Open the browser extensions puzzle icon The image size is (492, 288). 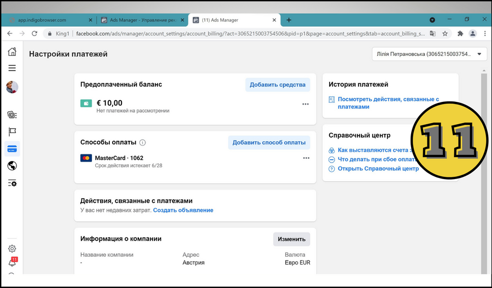460,33
